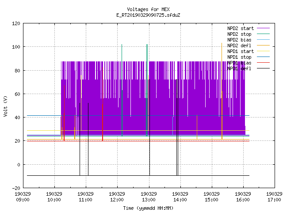Click the x-axis tick label 190329 17:00
Viewport: 283px width, 212px height.
coord(274,197)
